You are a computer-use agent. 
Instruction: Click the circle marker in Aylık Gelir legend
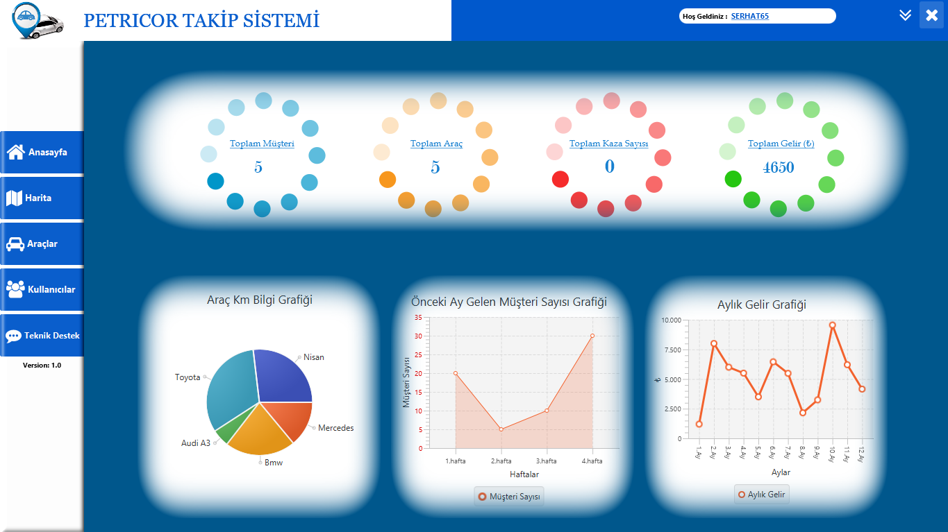coord(741,494)
